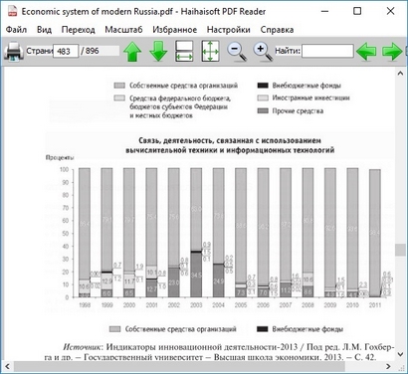
Task: Click the '/ 896' total pages text
Action: pyautogui.click(x=90, y=51)
